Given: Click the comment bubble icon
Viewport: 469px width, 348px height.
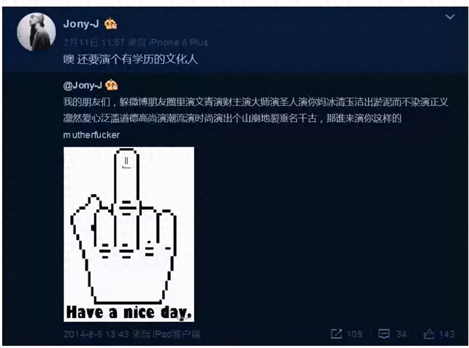Looking at the screenshot, I should [384, 334].
